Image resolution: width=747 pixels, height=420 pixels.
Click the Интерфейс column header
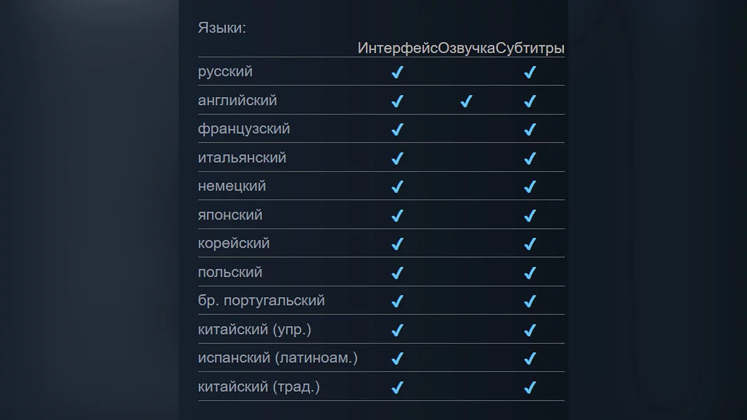pyautogui.click(x=398, y=49)
